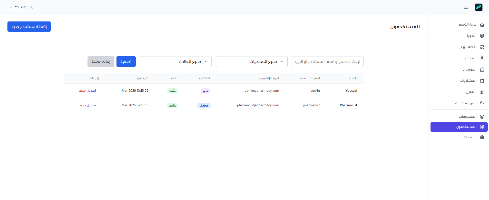Toggle the hamburger menu icon
The height and width of the screenshot is (200, 489).
[466, 7]
